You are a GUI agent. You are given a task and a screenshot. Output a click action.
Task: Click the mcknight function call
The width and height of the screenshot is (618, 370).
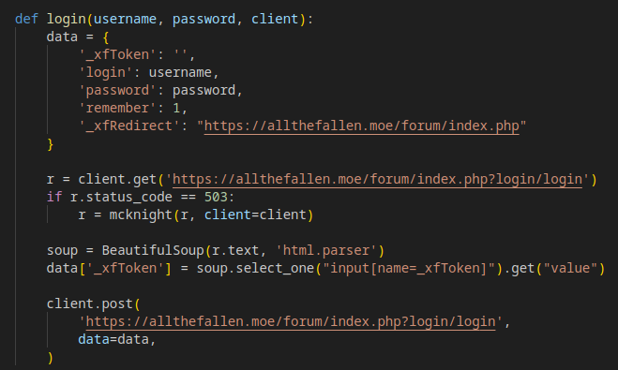click(x=141, y=215)
